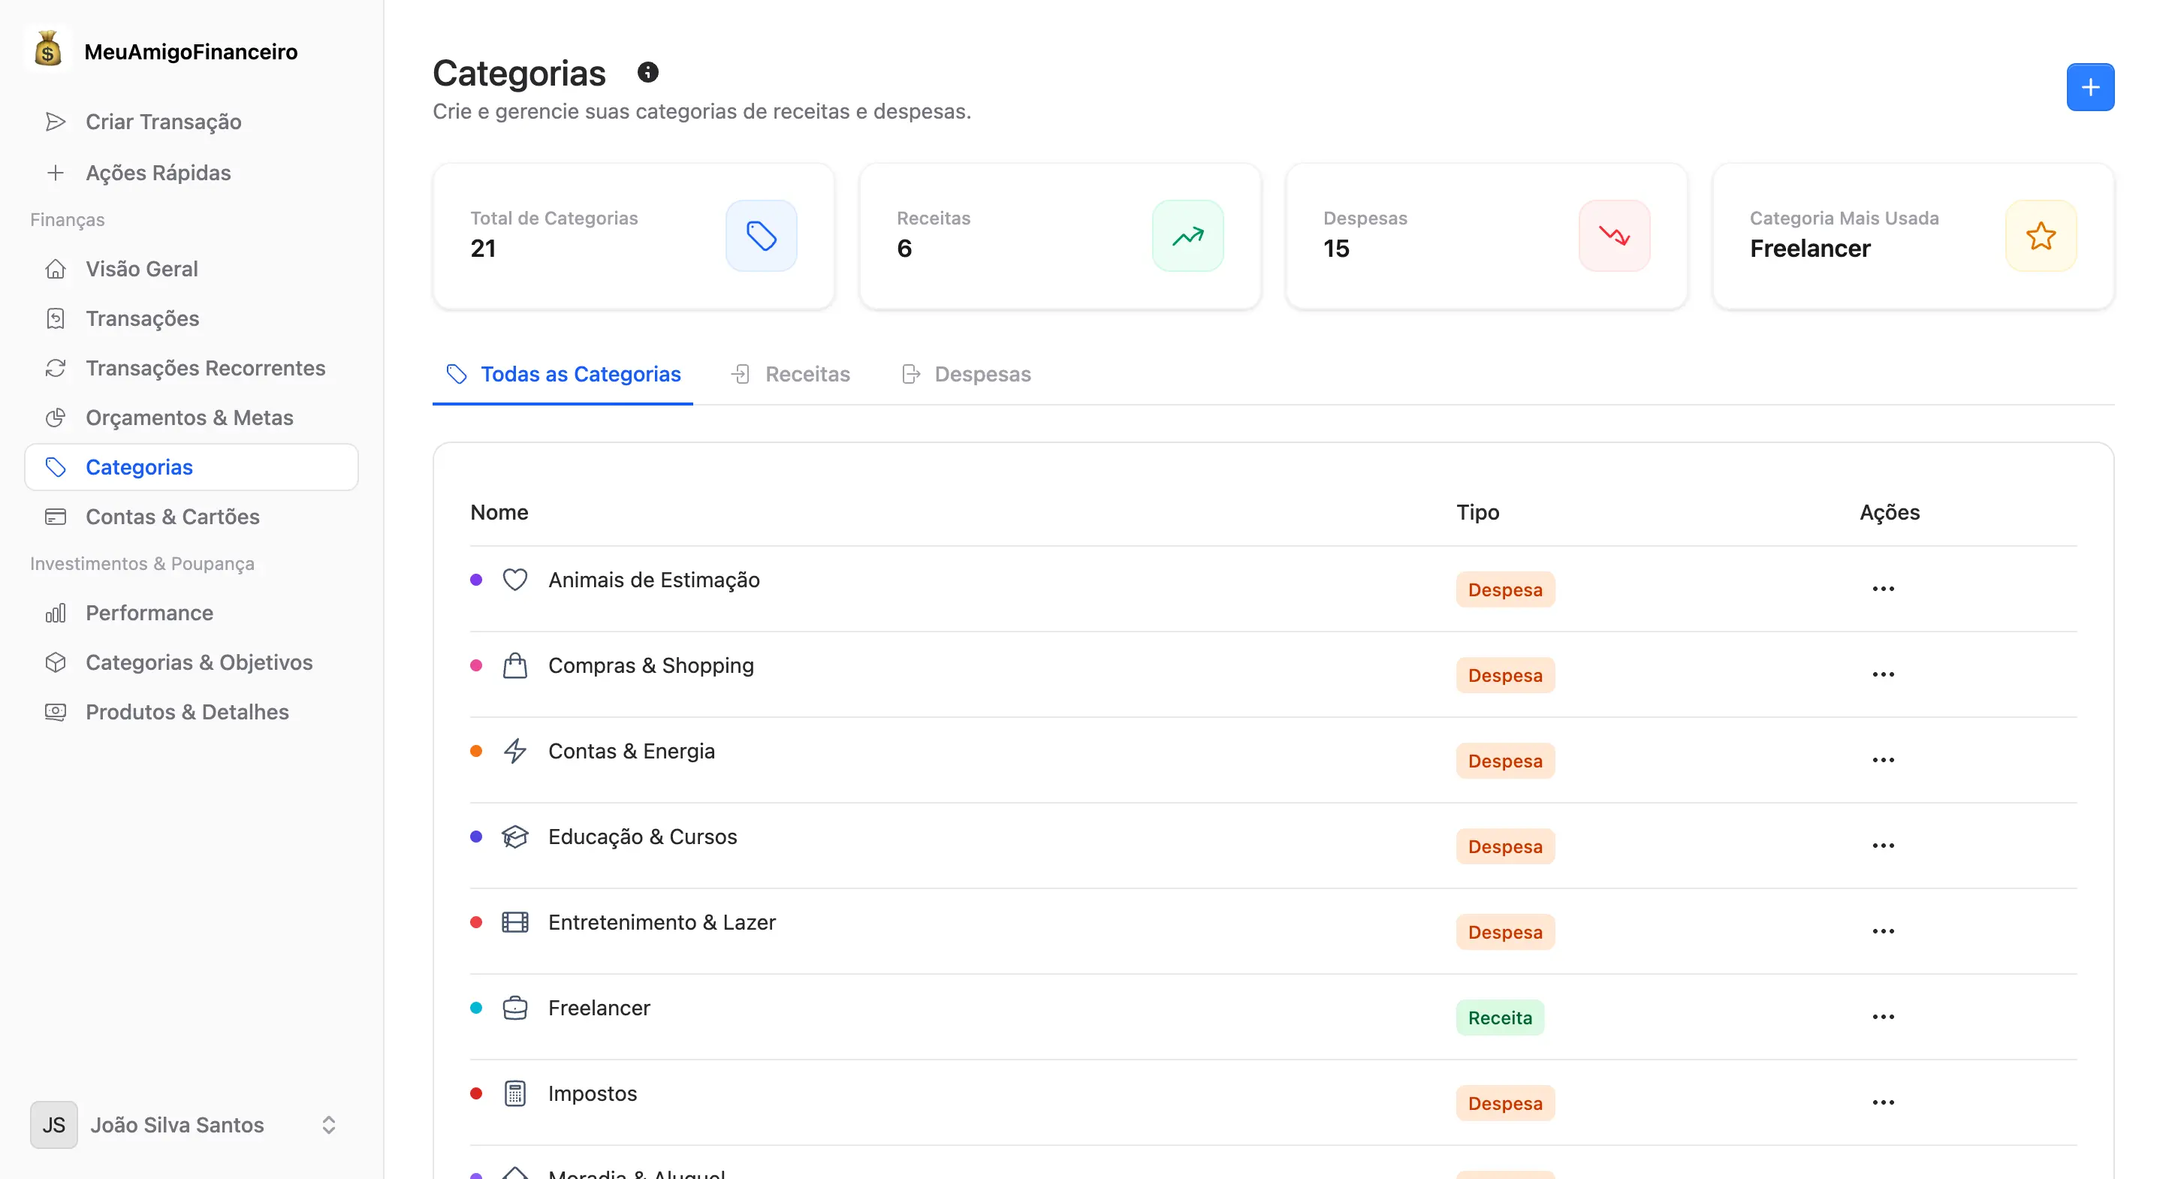Click the blue plus button to add a category
2163x1179 pixels.
tap(2090, 86)
